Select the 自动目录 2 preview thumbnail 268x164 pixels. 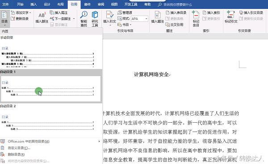point(51,123)
